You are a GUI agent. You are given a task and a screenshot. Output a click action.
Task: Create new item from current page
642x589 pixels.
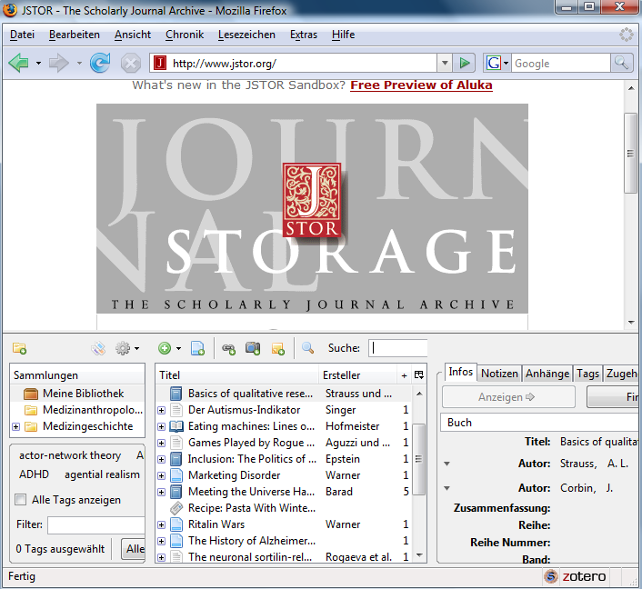(x=197, y=348)
